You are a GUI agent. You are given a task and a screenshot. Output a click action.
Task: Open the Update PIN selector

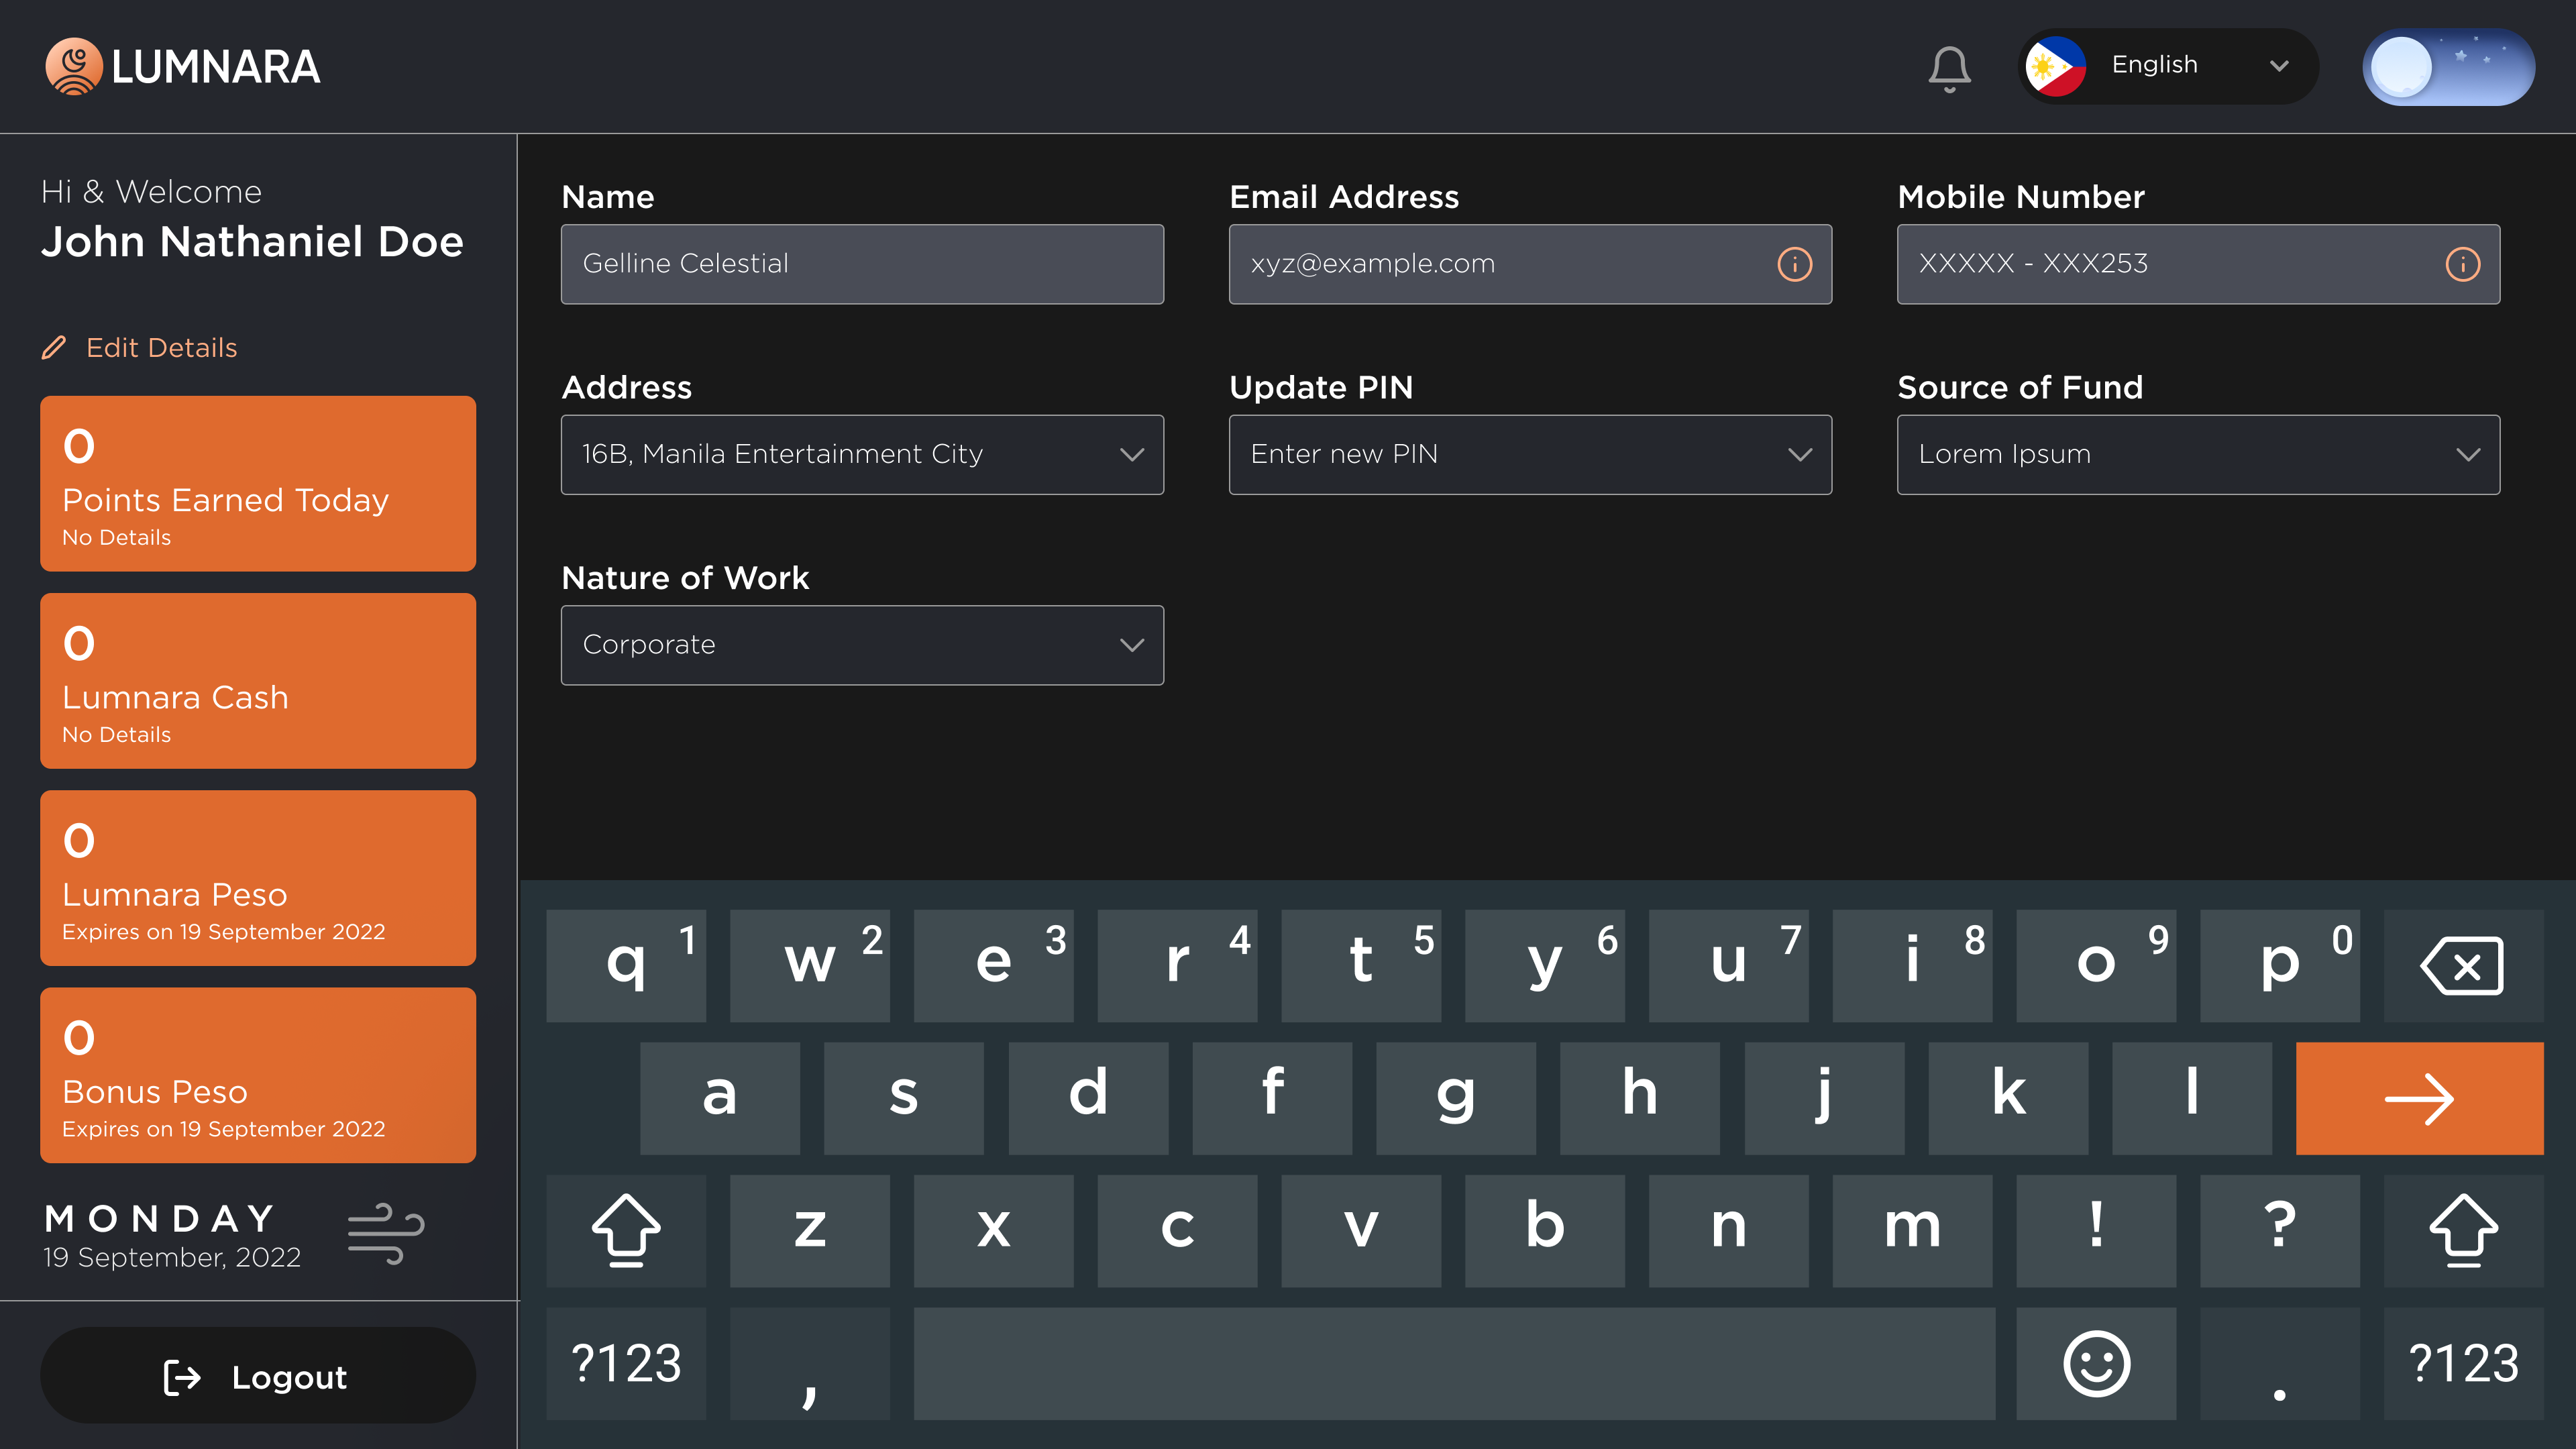(1530, 454)
